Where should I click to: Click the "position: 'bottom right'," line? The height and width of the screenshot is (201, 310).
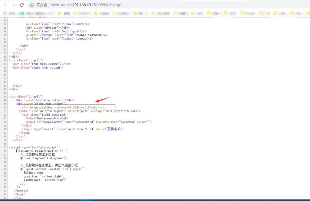44,176
